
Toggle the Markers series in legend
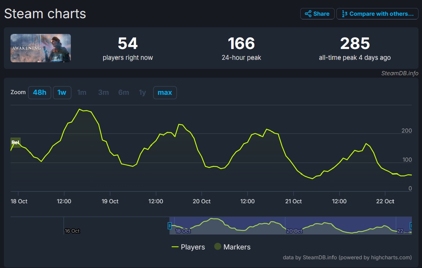(232, 247)
